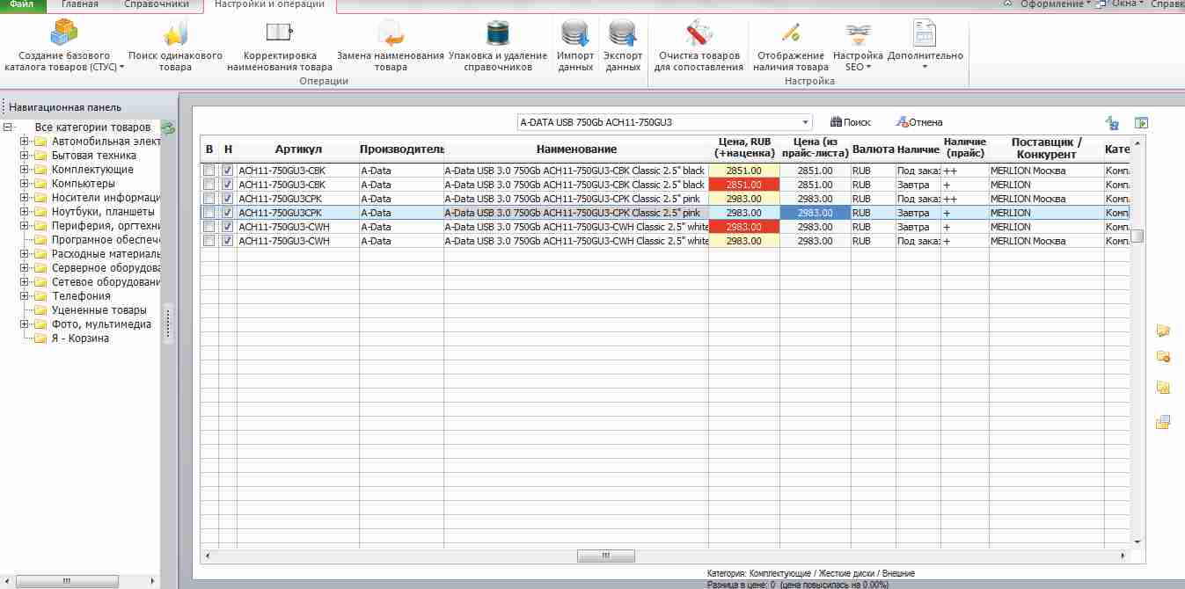The height and width of the screenshot is (589, 1185).
Task: Click Производитель column header
Action: [401, 149]
